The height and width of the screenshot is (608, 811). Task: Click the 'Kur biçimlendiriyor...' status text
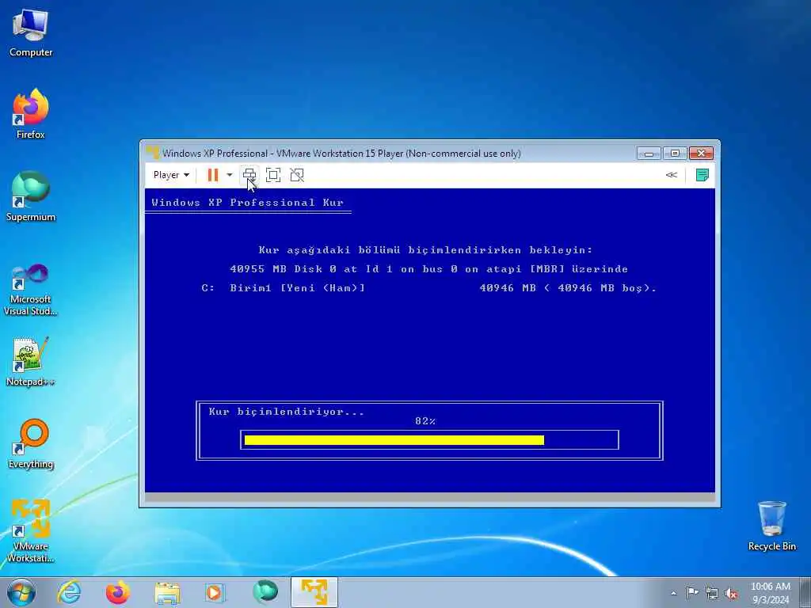point(287,412)
